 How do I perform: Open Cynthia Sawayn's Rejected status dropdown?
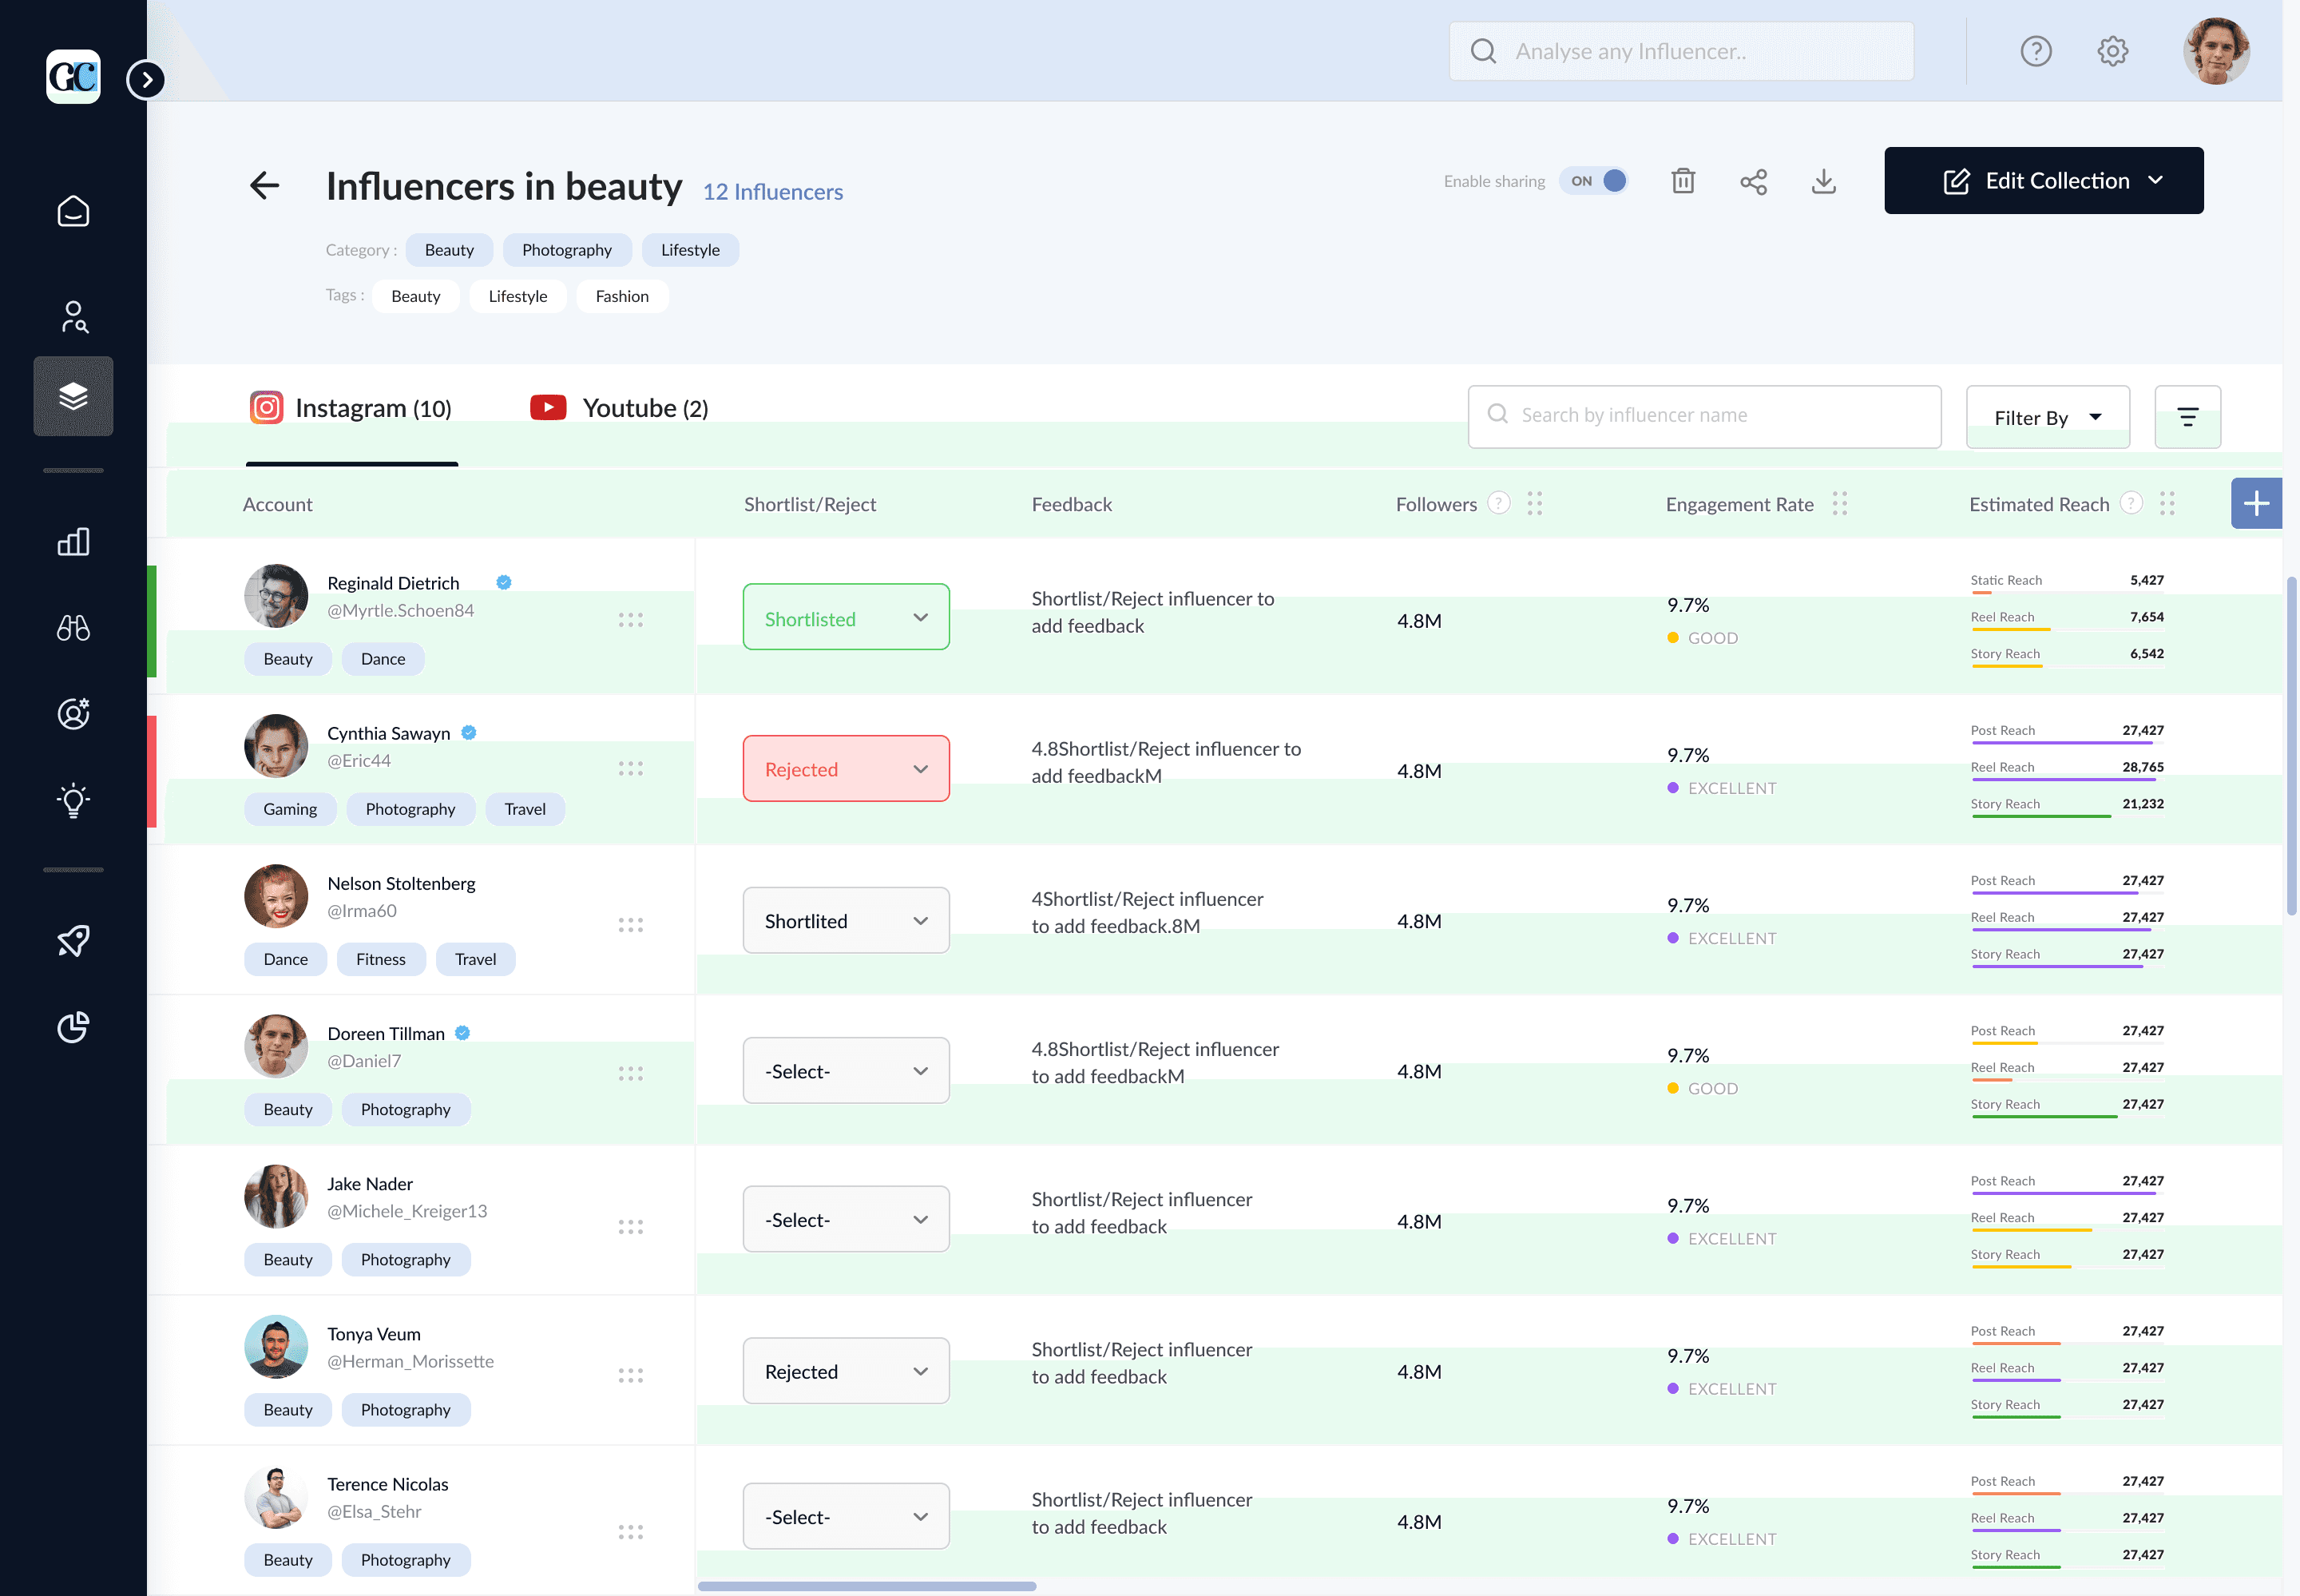pos(846,769)
